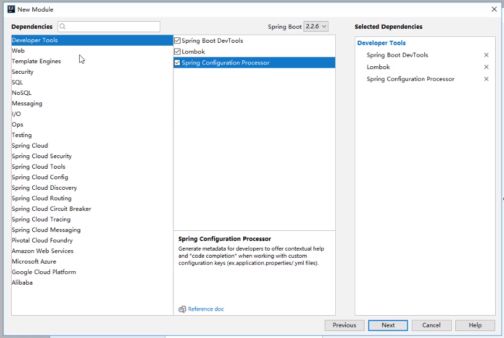Select the Spring Cloud Security category
Screen dimensions: 504x338
point(42,156)
